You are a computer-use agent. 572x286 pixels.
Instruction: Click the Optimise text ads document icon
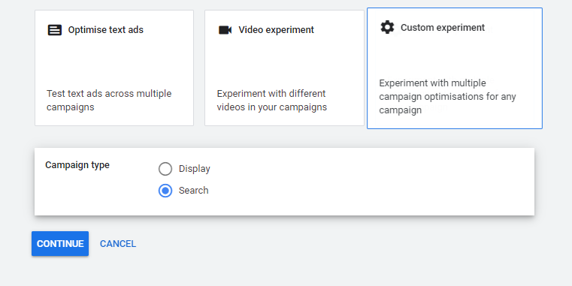coord(55,30)
